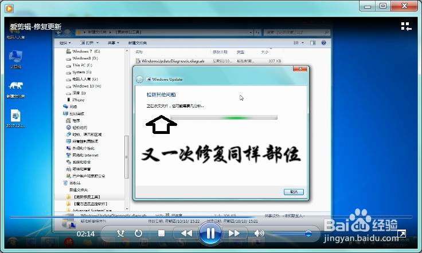Stop video playback
Viewport: 422px width, 253px height.
(161, 233)
